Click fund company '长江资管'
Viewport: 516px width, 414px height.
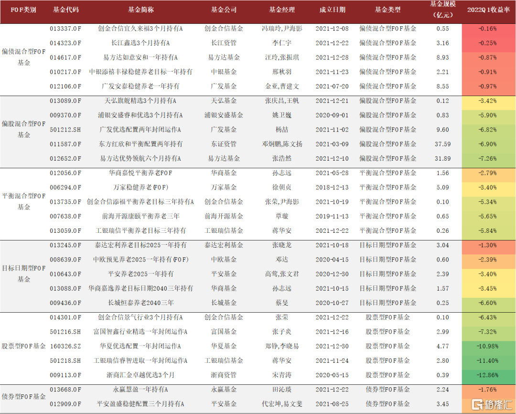pos(224,43)
